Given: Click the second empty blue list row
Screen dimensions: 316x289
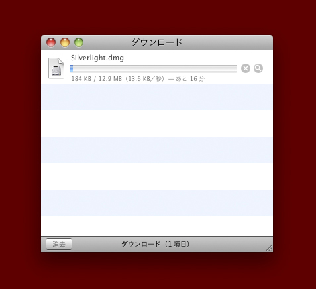Looking at the screenshot, I should (x=157, y=150).
